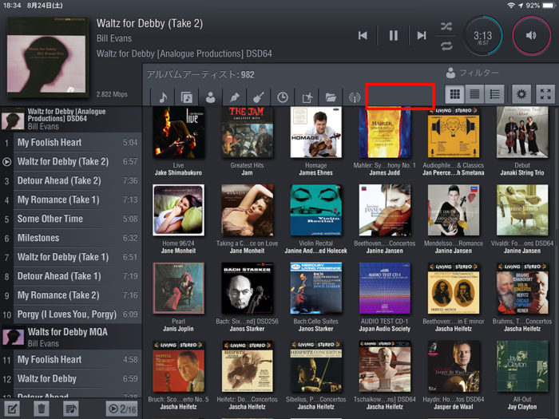Browse by songs music-note tab
559x419 pixels.
pos(163,97)
